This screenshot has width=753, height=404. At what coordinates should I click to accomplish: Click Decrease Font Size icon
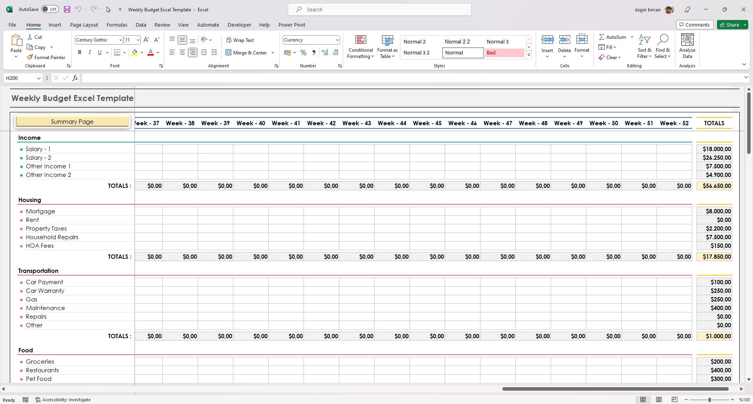(x=156, y=40)
